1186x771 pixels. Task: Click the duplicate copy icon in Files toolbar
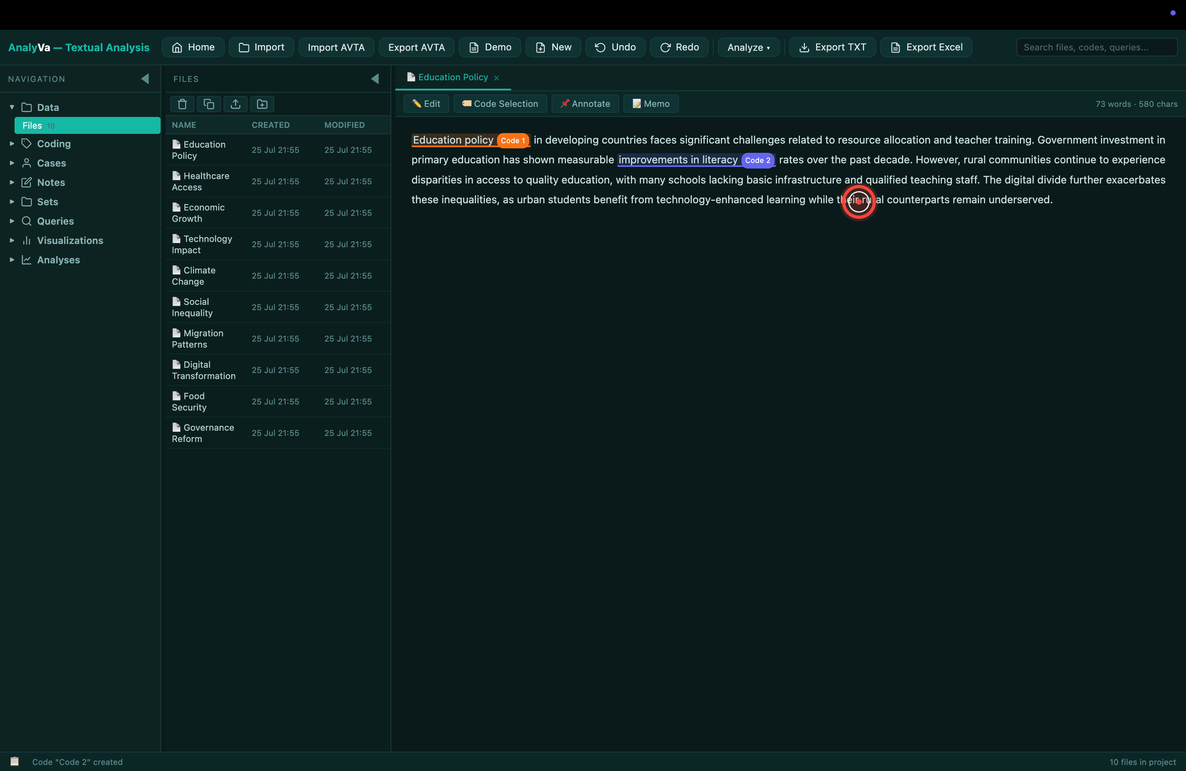[x=209, y=104]
